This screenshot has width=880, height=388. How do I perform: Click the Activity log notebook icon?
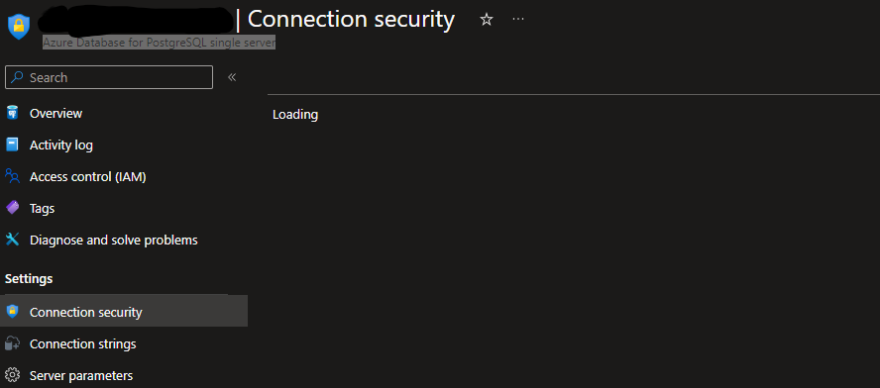tap(12, 145)
